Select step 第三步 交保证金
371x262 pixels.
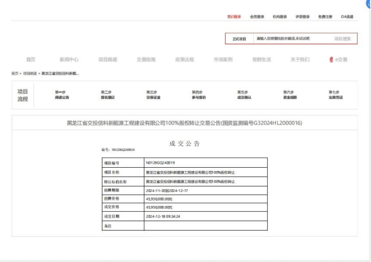153,95
